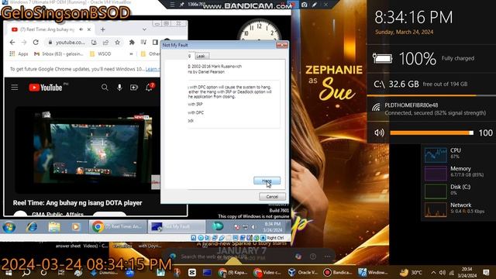Pin the Bandicam recording bar
Image resolution: width=496 pixels, height=279 pixels.
click(x=181, y=5)
